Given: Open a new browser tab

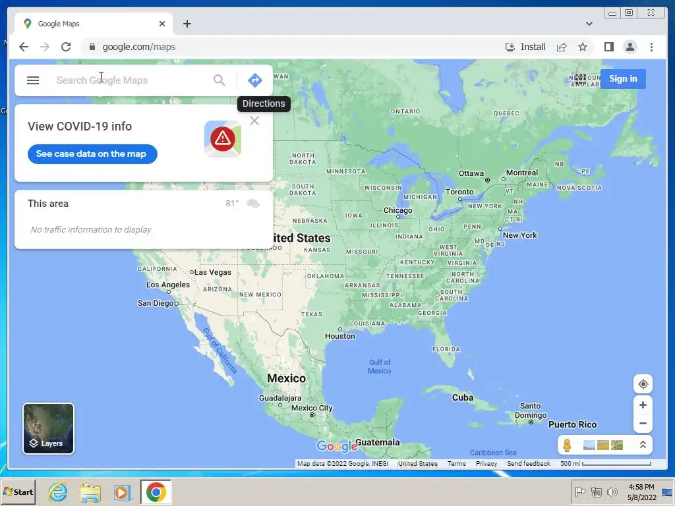Looking at the screenshot, I should [187, 24].
